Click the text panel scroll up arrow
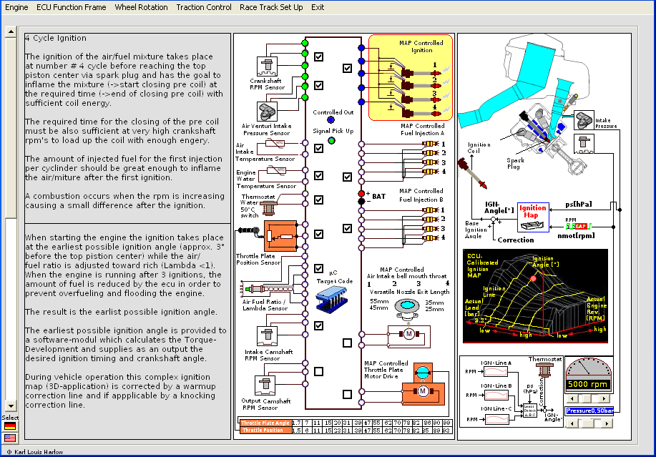Image resolution: width=656 pixels, height=457 pixels. pos(11,31)
